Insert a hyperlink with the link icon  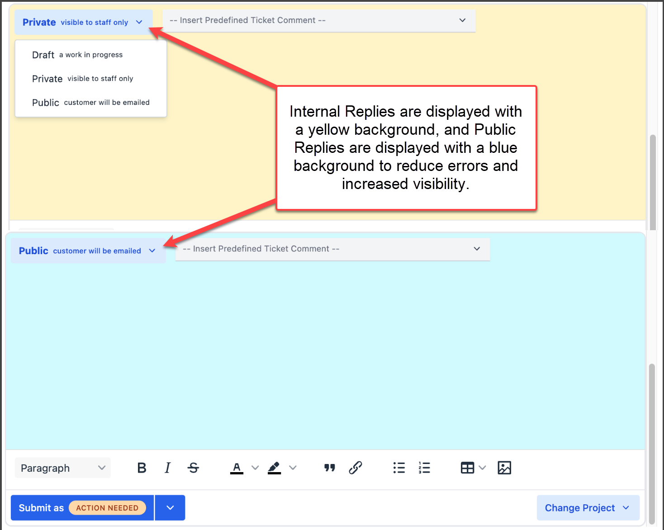pos(356,468)
